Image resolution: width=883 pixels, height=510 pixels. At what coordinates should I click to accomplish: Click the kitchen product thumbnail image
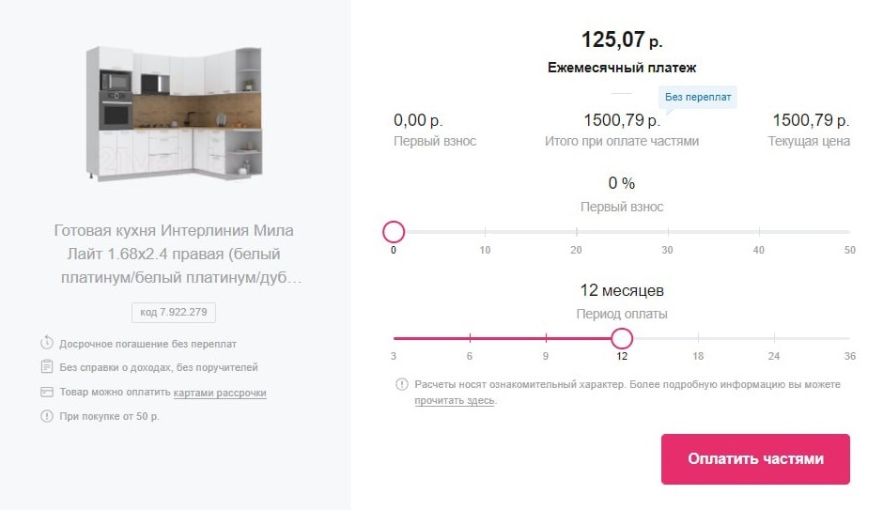pyautogui.click(x=174, y=115)
